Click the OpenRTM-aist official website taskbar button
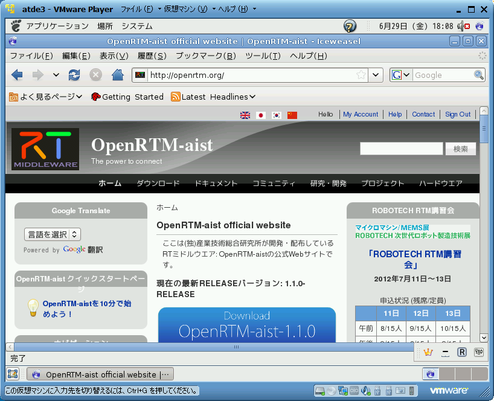Screen dimensions: 494x401 100,374
